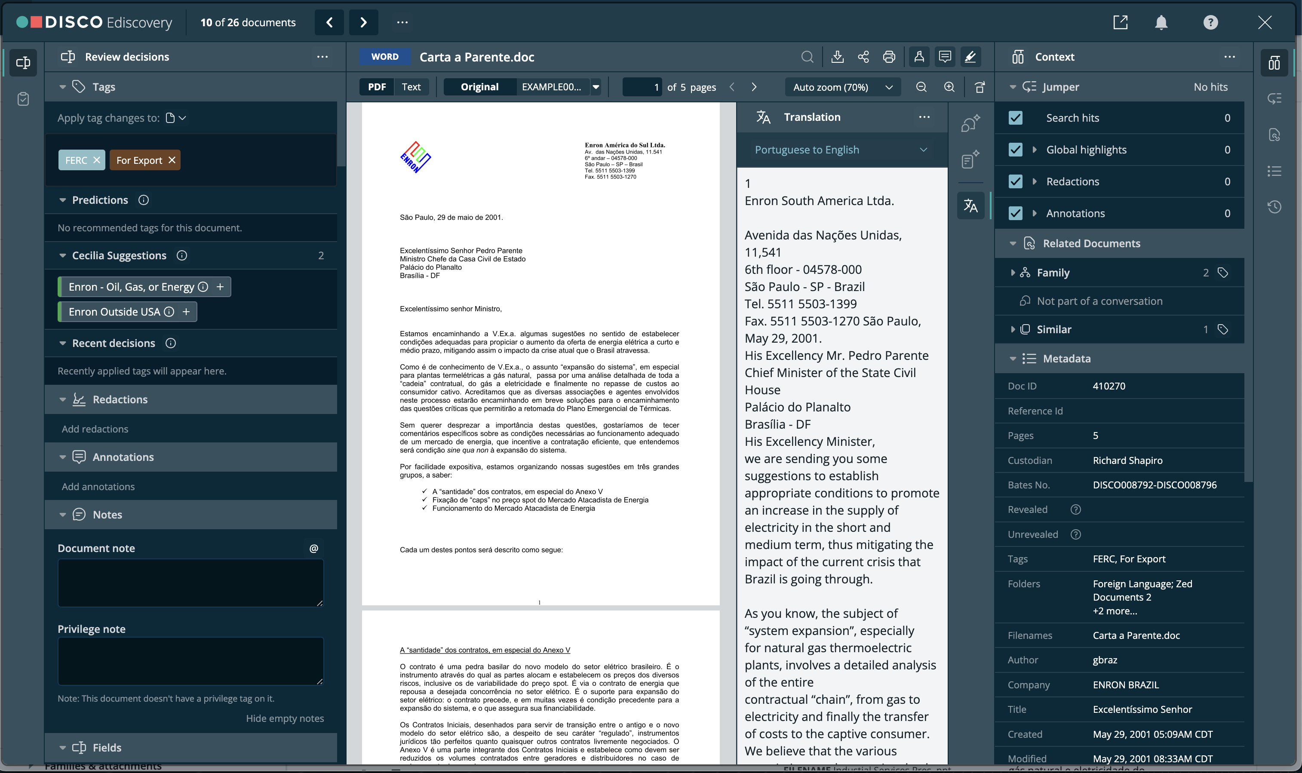Mention a user in Document note
The height and width of the screenshot is (773, 1302).
pos(313,549)
